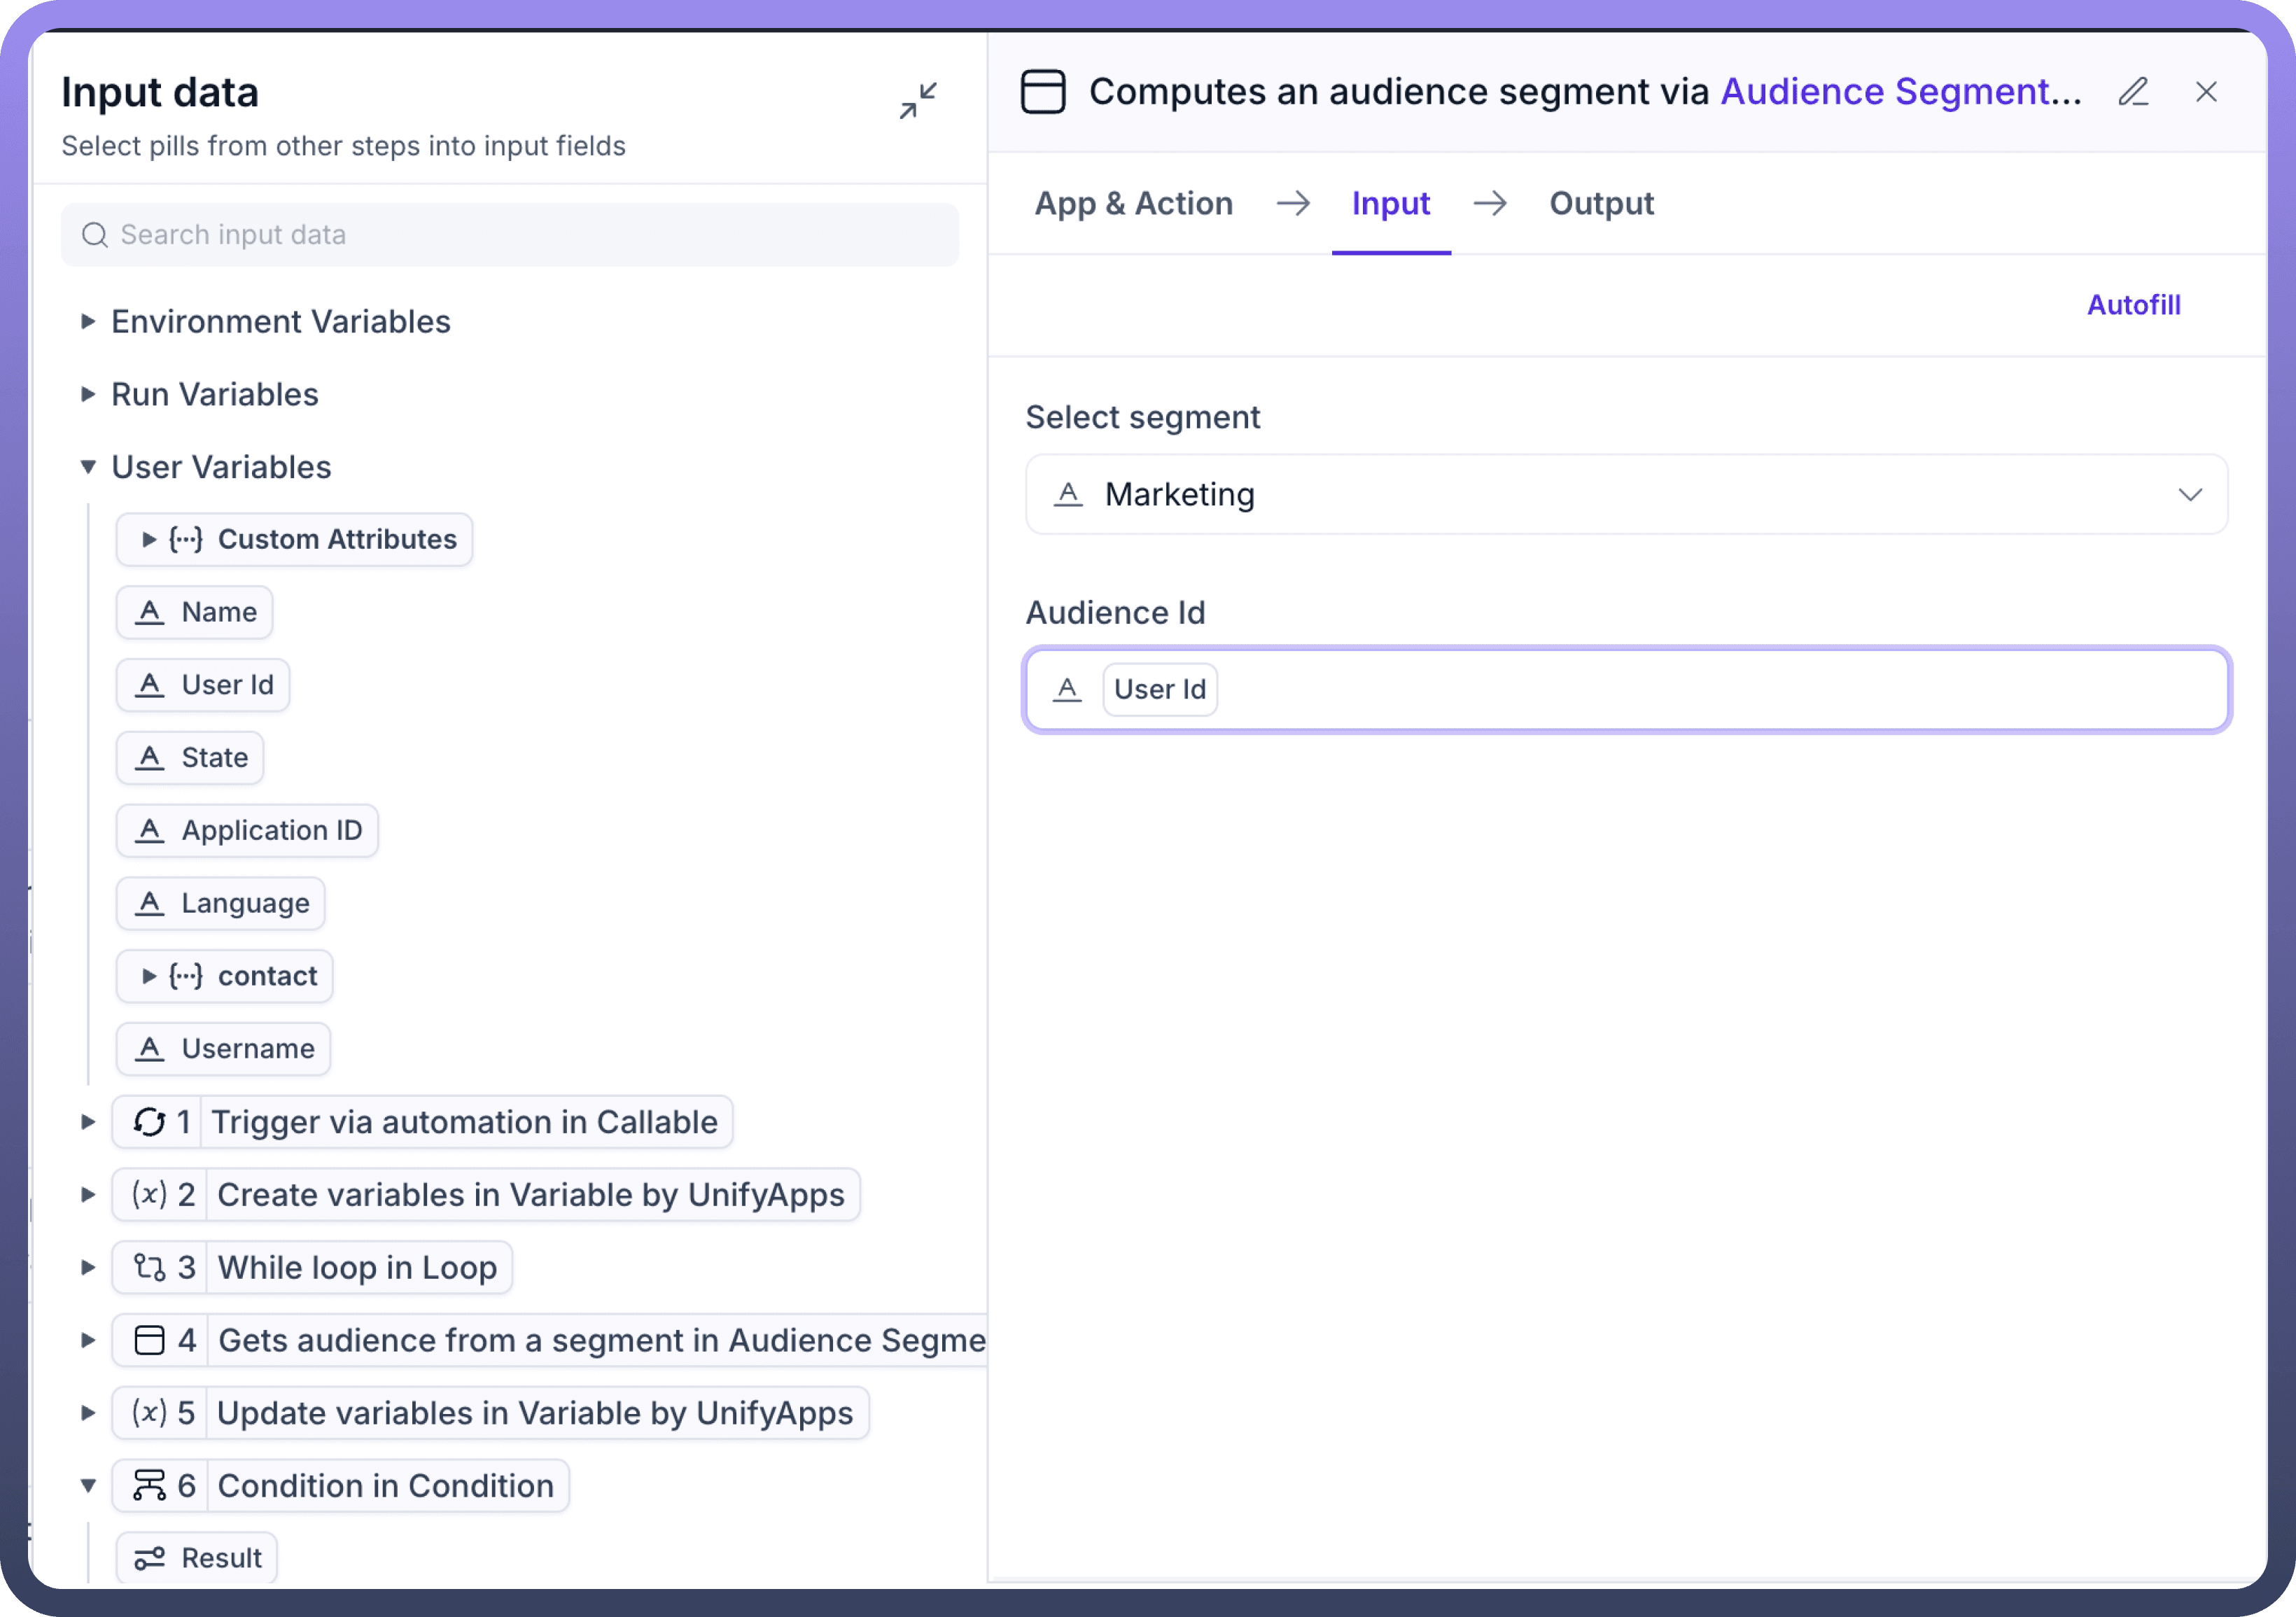Click the Audience Segment app icon
Viewport: 2296px width, 1617px height.
point(1042,92)
